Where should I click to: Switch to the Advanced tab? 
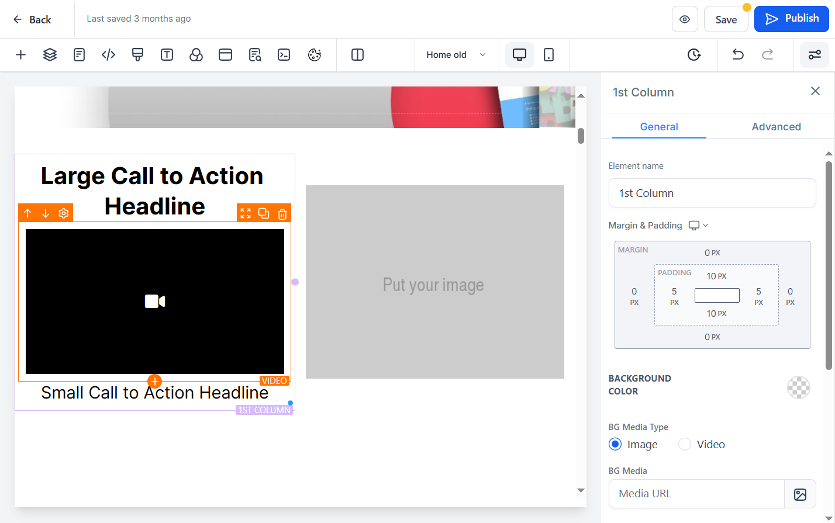coord(776,127)
